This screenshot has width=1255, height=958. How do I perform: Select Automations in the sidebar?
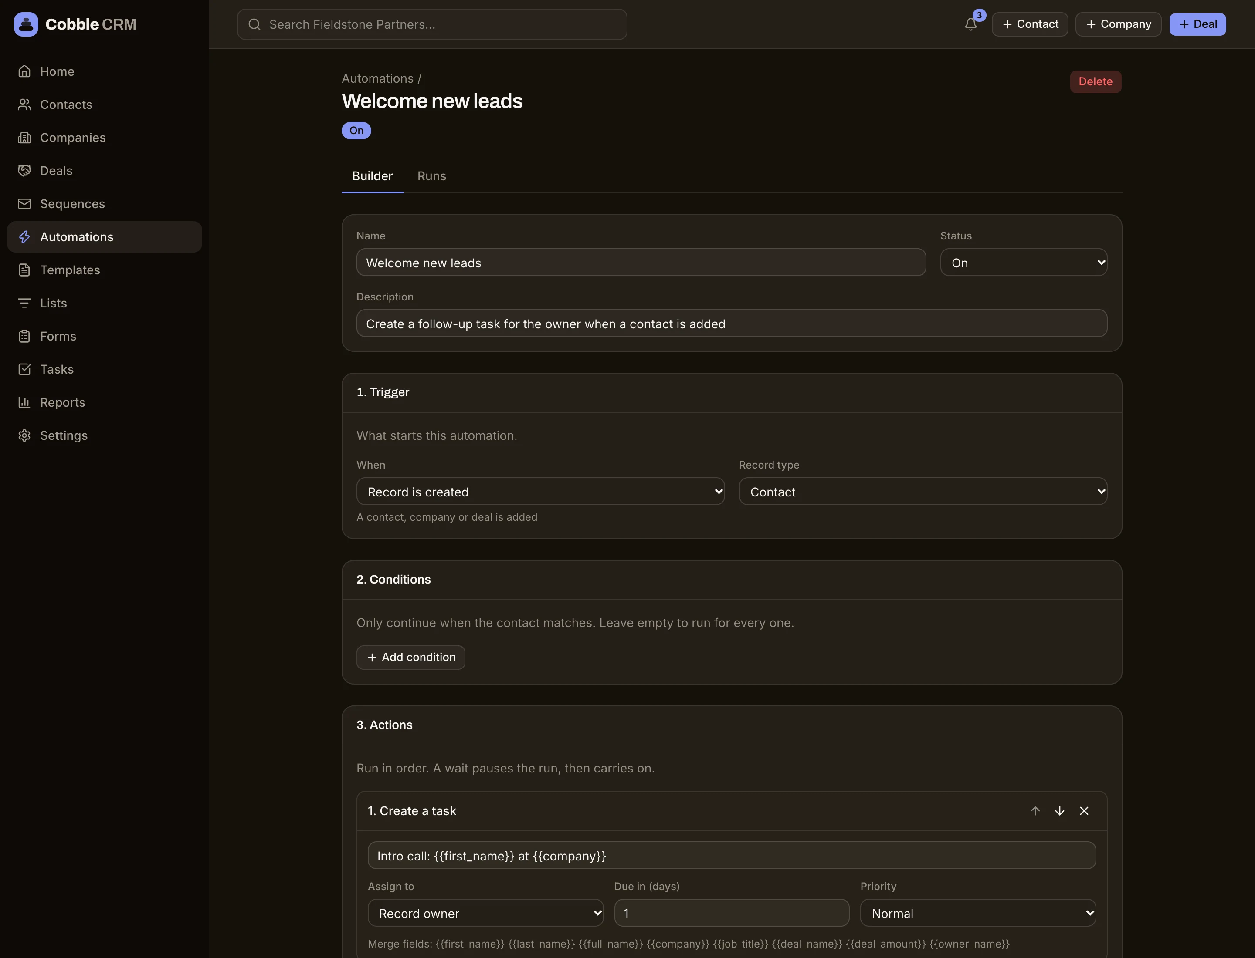coord(105,236)
